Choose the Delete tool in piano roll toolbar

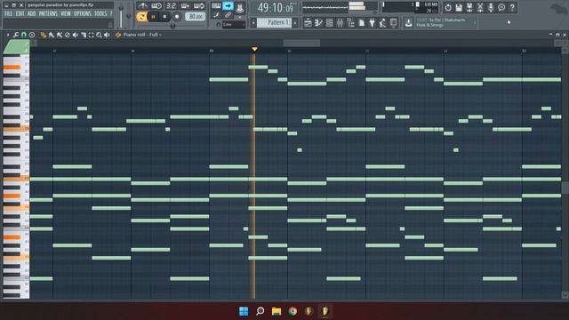pyautogui.click(x=68, y=35)
